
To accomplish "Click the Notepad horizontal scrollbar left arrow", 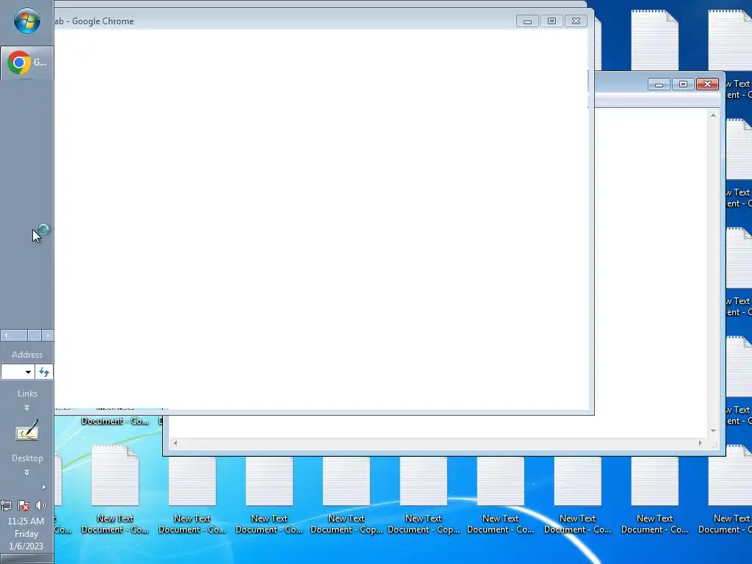I will (x=176, y=443).
